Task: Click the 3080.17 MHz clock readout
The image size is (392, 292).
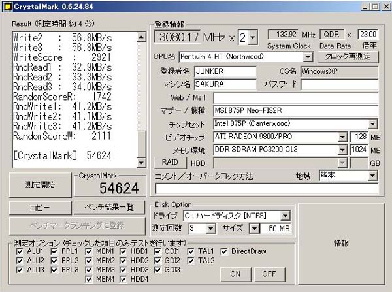Action: click(178, 37)
